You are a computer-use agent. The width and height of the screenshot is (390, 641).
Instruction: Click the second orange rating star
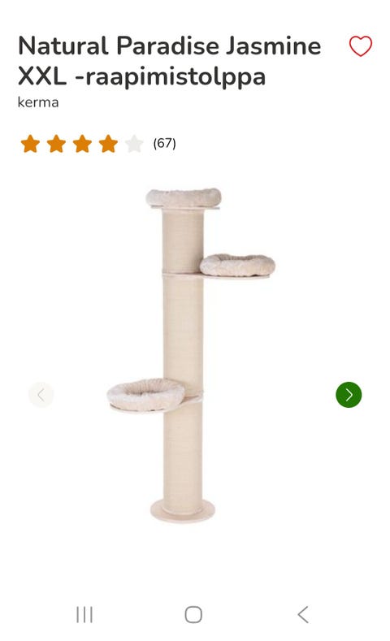(x=56, y=144)
